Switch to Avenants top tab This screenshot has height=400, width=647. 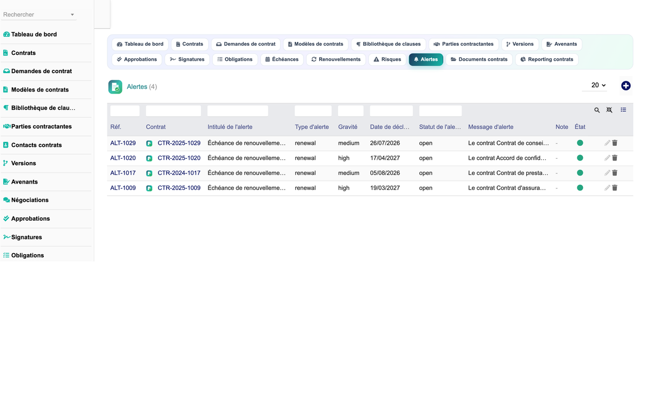(562, 44)
